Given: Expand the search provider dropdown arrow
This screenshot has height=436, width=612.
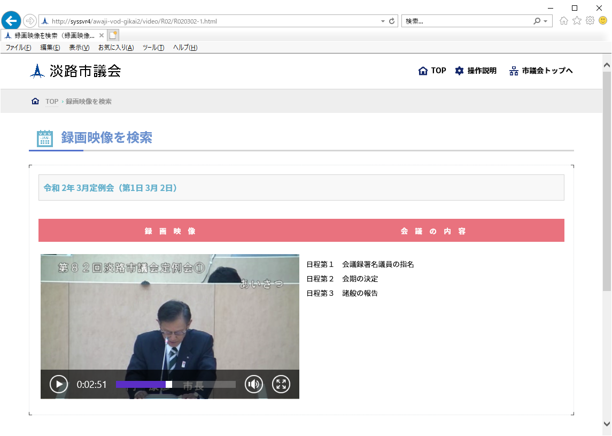Looking at the screenshot, I should (x=546, y=21).
